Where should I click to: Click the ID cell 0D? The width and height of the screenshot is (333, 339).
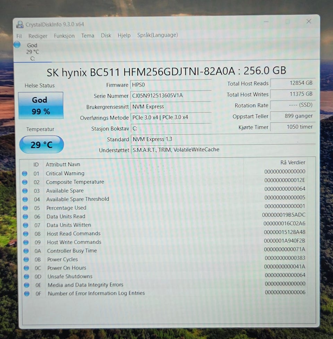pyautogui.click(x=38, y=276)
